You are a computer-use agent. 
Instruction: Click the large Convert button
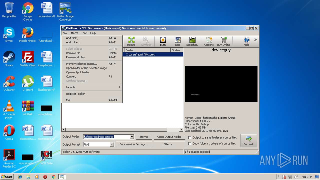click(x=248, y=140)
